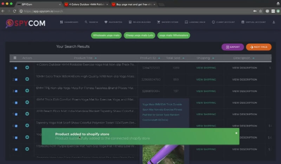
Task: Select 'Cheap yoga mats Lots' suggestion
Action: 139,35
